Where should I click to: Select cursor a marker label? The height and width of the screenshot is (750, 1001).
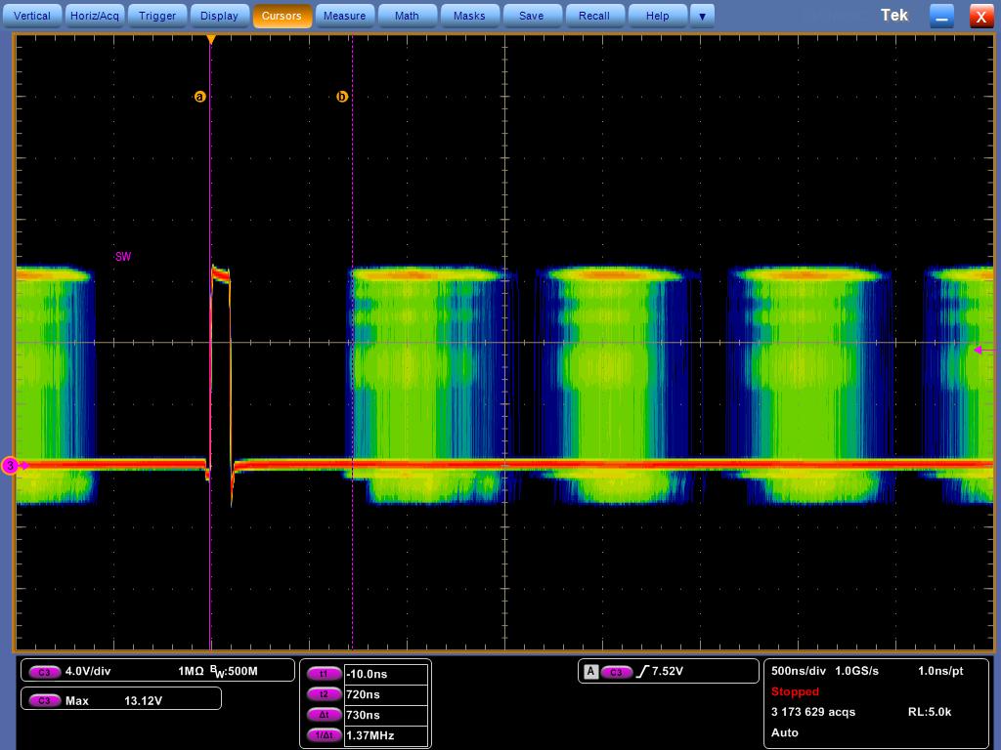point(199,97)
